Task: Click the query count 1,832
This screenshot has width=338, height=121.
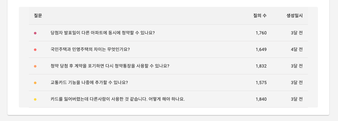Action: click(261, 66)
